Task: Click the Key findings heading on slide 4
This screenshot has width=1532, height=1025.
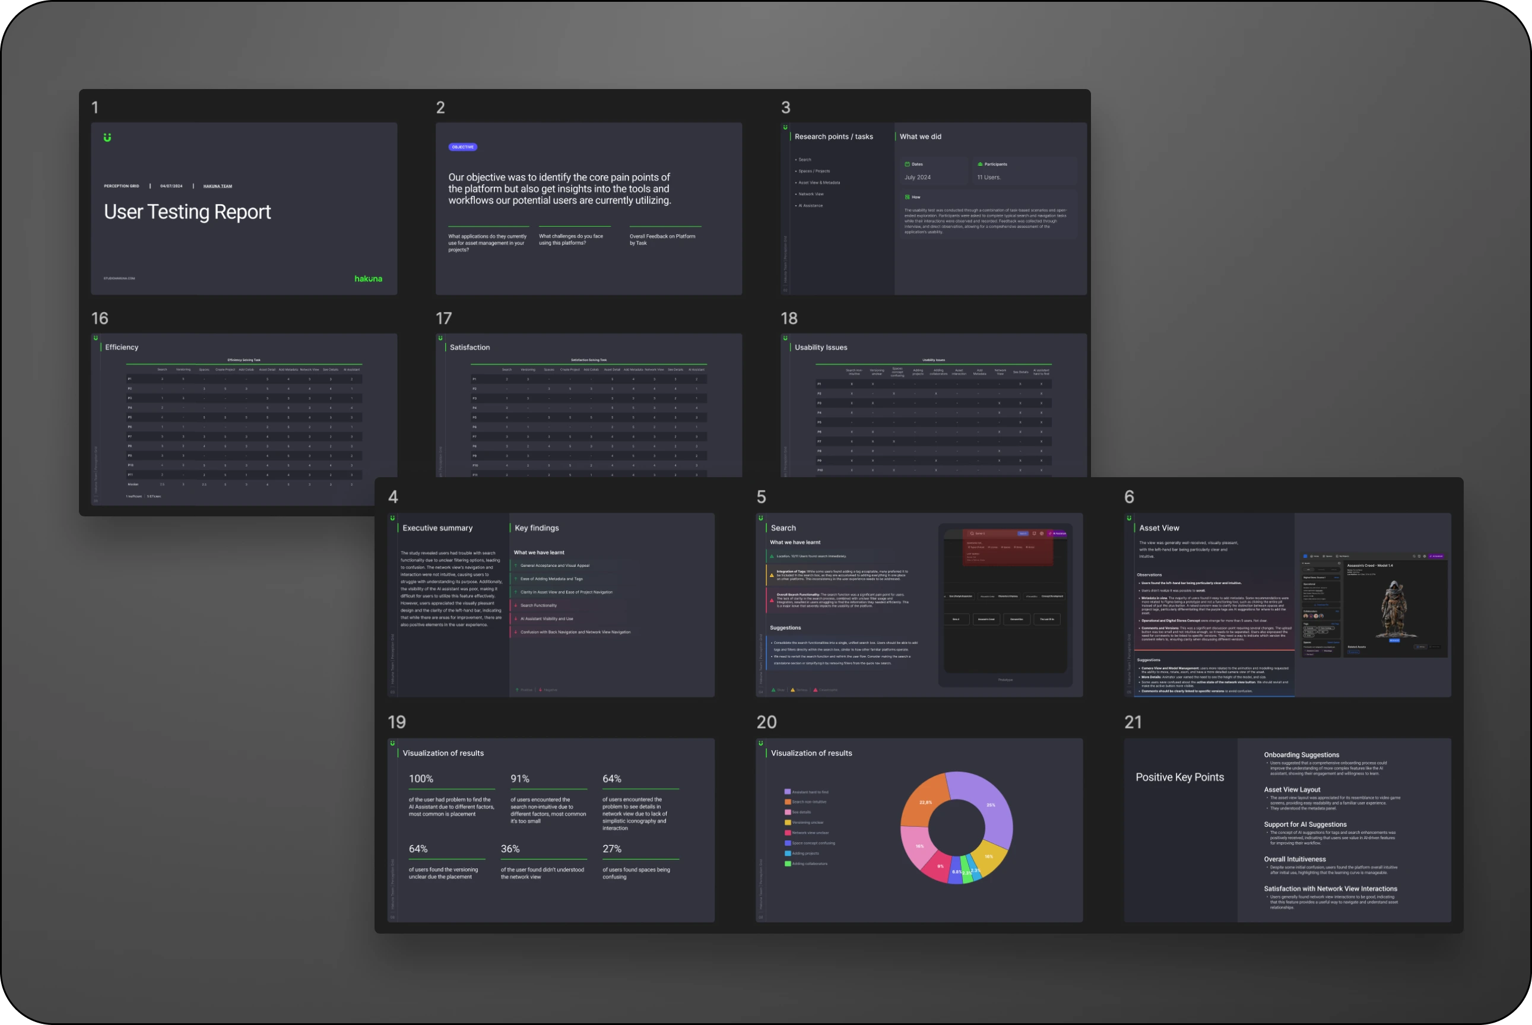Action: pos(537,528)
